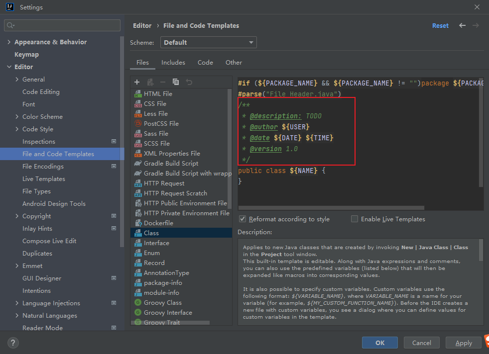This screenshot has width=489, height=354.
Task: Click the settings search field
Action: coord(62,25)
